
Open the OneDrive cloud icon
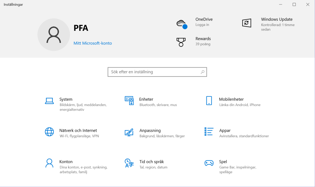tap(182, 24)
